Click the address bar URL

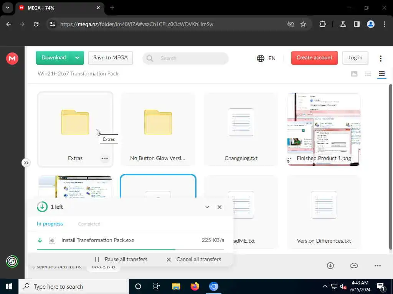click(137, 24)
